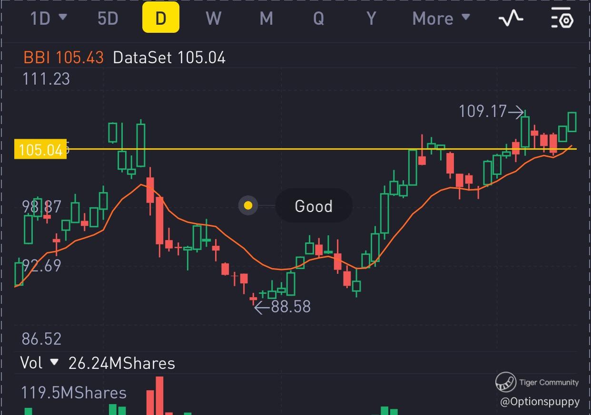Switch to the Y yearly tab

pos(371,18)
